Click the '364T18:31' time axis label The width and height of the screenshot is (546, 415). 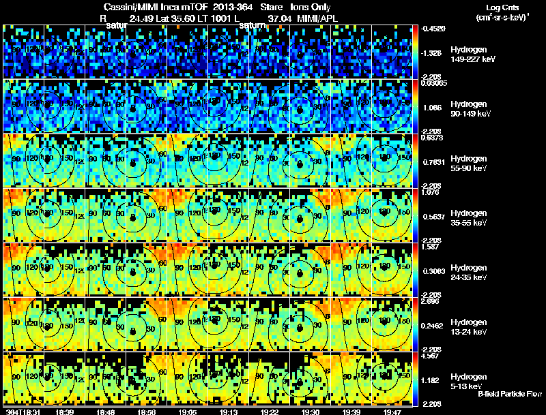pos(23,412)
